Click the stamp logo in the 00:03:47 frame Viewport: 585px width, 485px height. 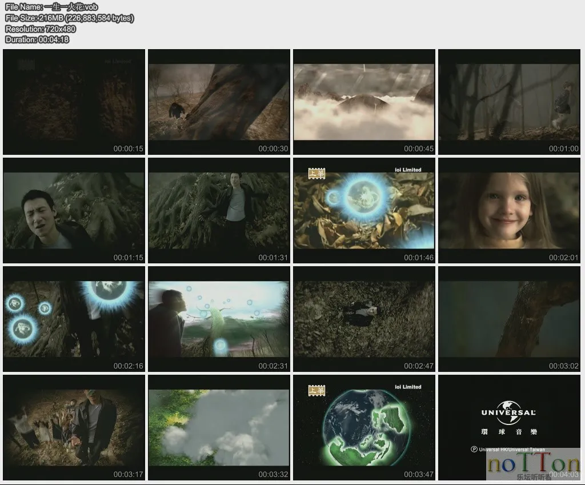point(316,390)
